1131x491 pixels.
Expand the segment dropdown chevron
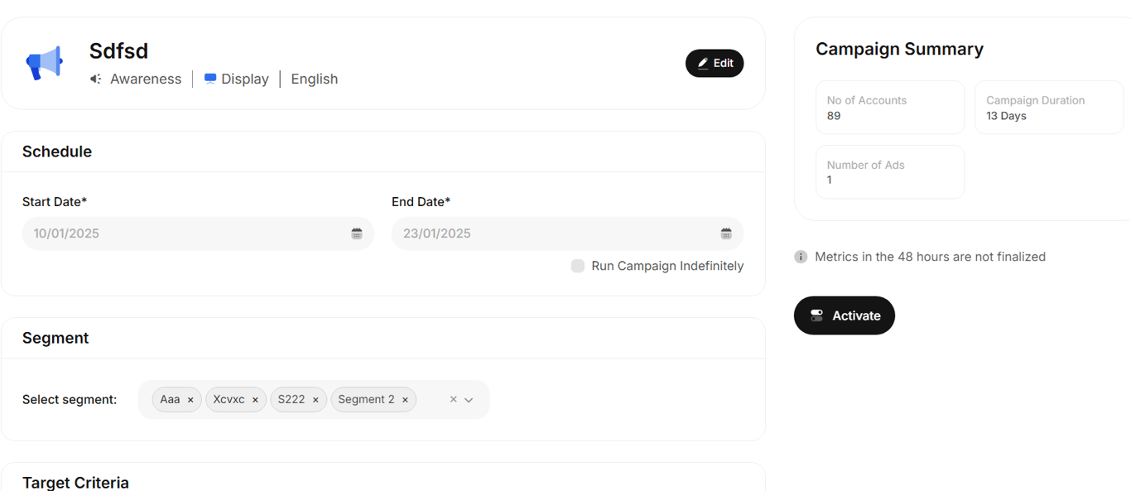click(469, 400)
